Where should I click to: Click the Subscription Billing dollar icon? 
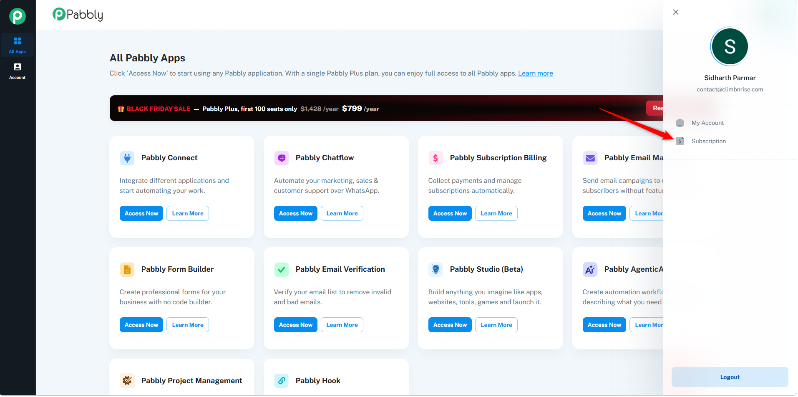tap(436, 158)
